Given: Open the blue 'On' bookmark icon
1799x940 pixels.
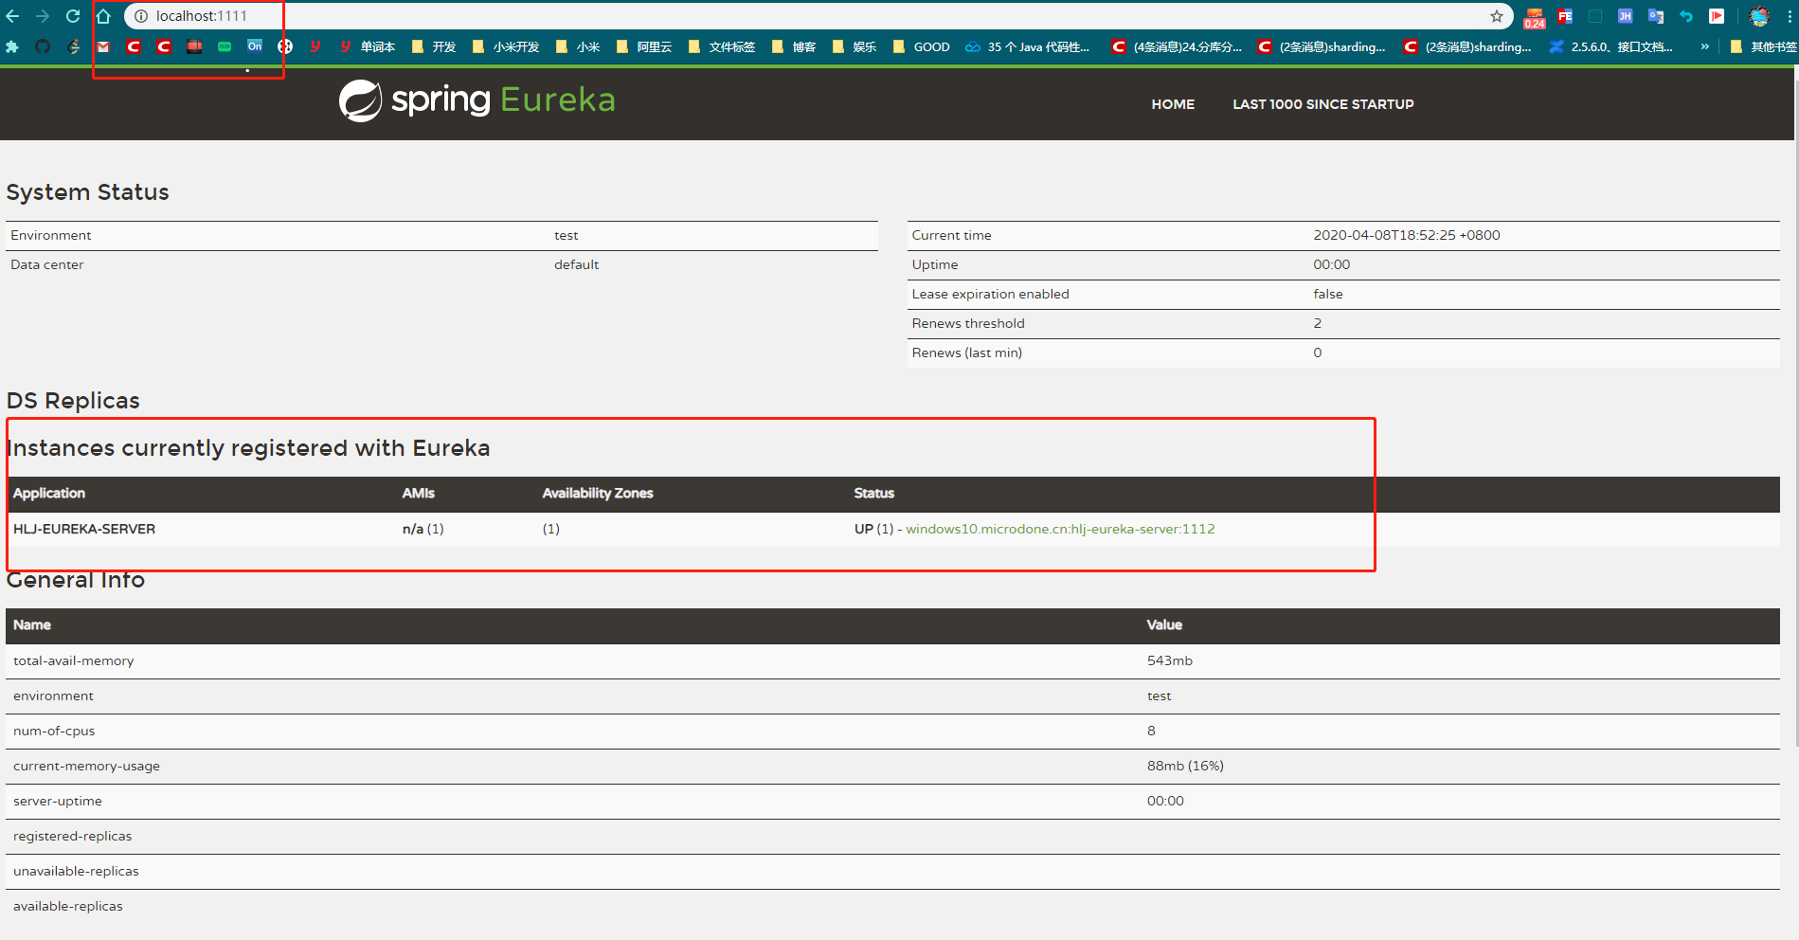Looking at the screenshot, I should click(255, 45).
